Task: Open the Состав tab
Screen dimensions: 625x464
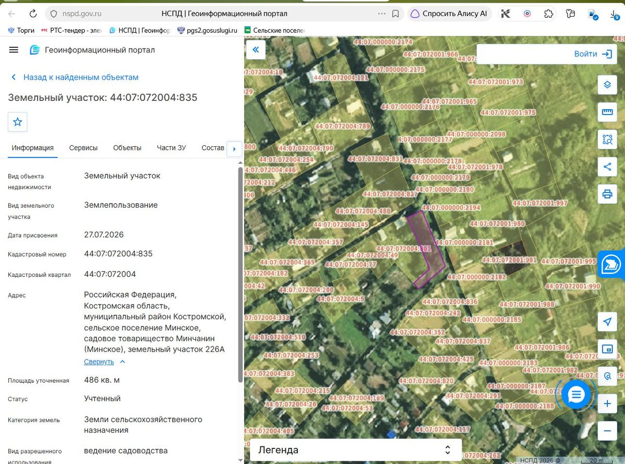Action: point(213,148)
